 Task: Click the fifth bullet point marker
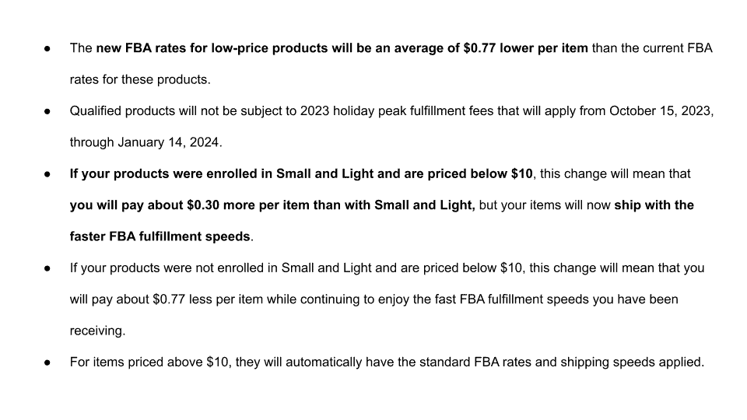[47, 363]
